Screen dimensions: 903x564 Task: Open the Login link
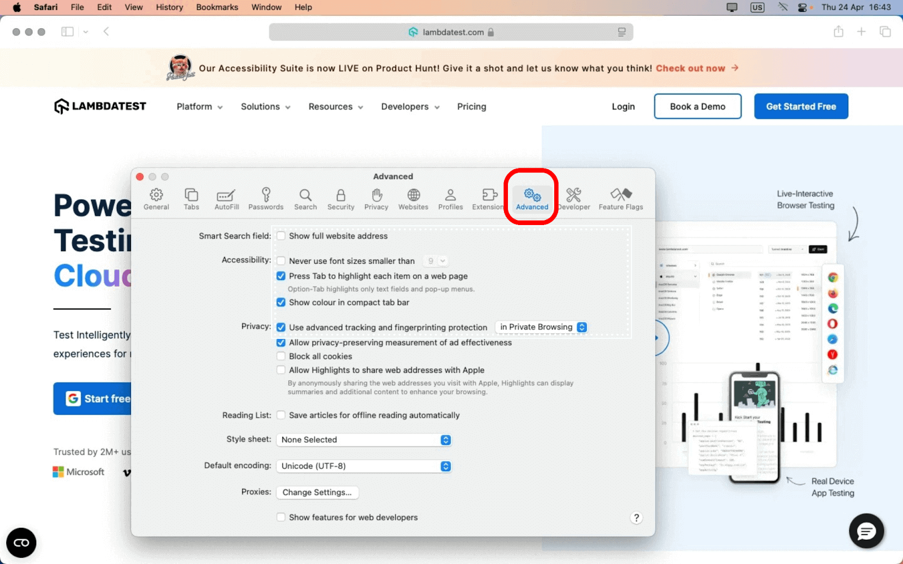tap(623, 107)
